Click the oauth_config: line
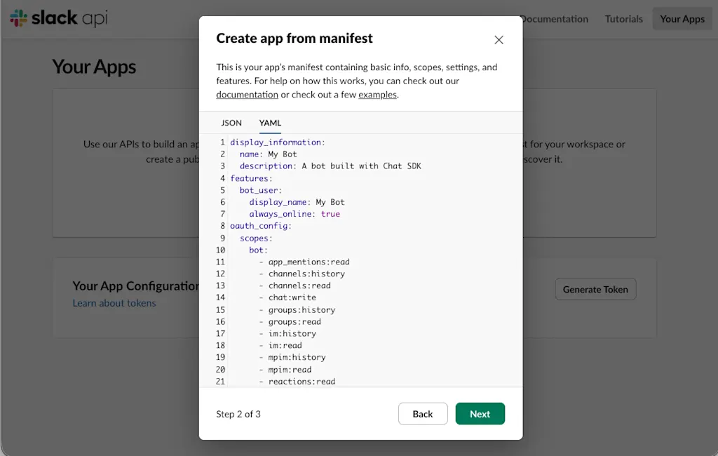Image resolution: width=718 pixels, height=456 pixels. point(261,226)
